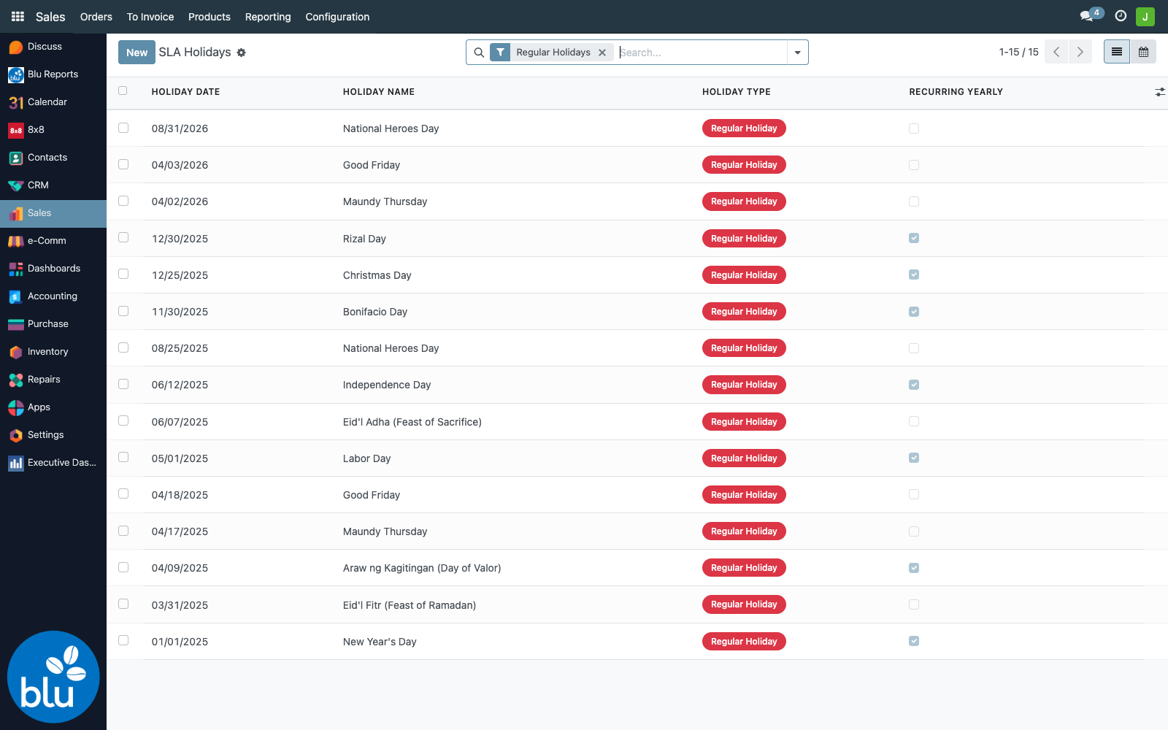1168x730 pixels.
Task: Toggle recurring yearly for Independence Day
Action: pos(914,385)
